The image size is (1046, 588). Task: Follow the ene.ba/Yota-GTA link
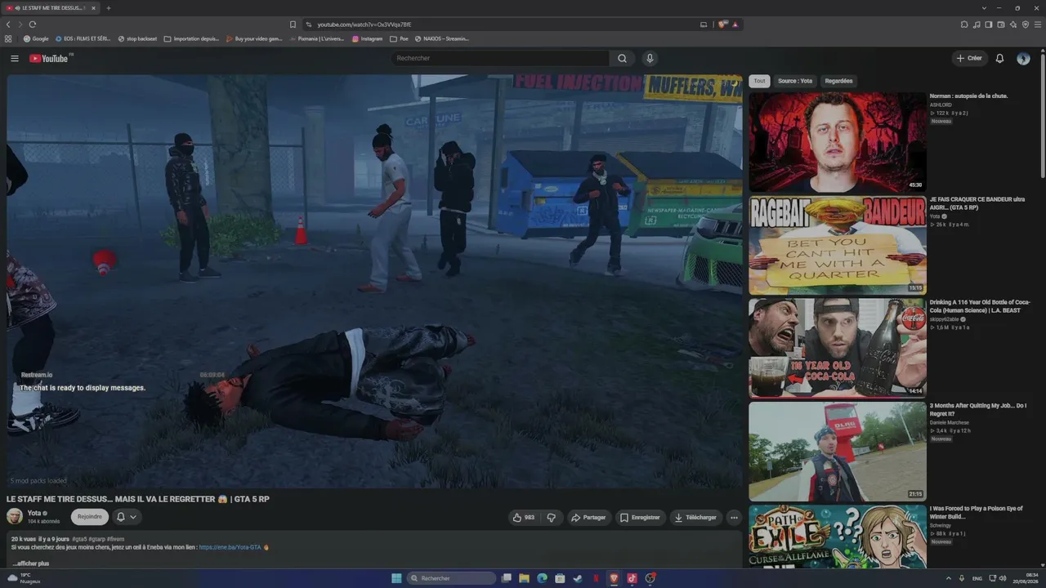point(230,547)
